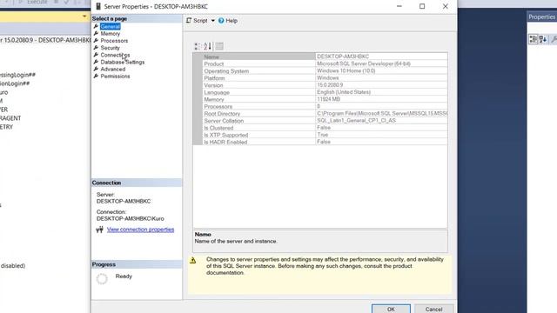This screenshot has height=313, width=557.
Task: Click the Script button
Action: [x=197, y=21]
